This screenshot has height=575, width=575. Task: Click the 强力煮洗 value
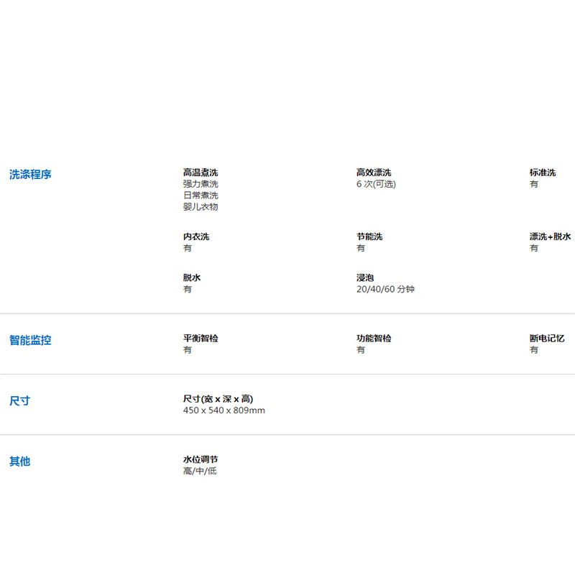(x=201, y=184)
